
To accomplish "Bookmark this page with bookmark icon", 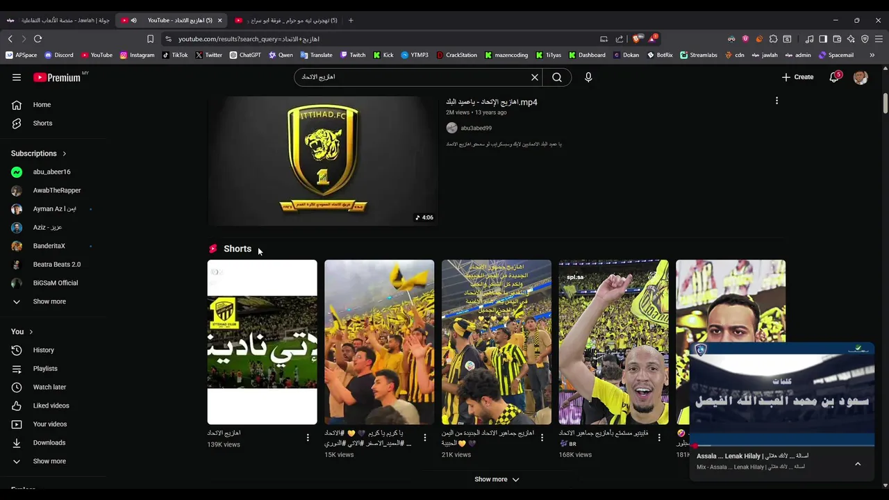I will [x=150, y=39].
